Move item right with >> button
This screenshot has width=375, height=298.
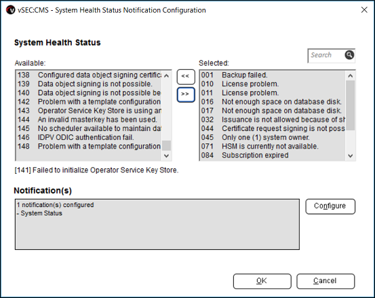[x=186, y=94]
